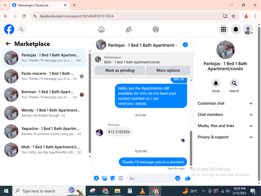Open a new browser tab
Screen dimensions: 261x196
(74, 5)
